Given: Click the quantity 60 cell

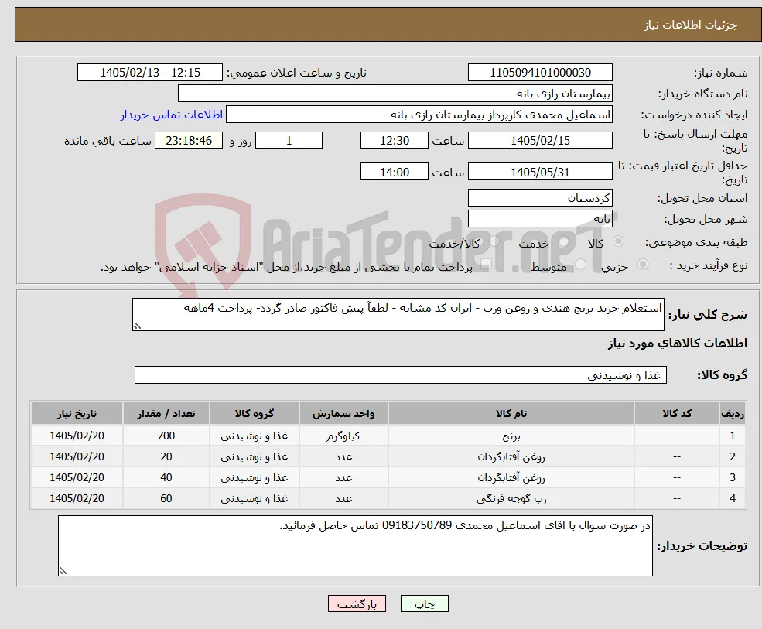Looking at the screenshot, I should (x=166, y=499).
